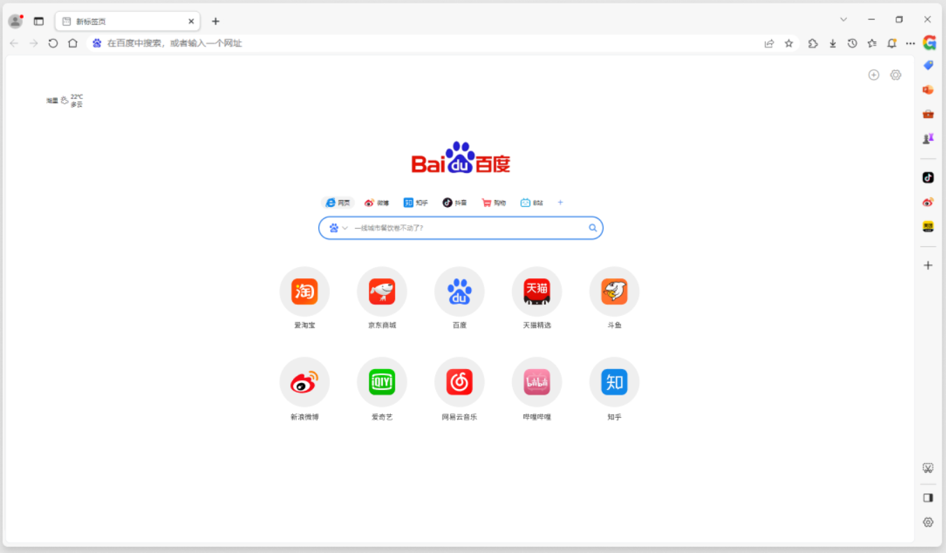Click the downloads icon in the browser toolbar
The width and height of the screenshot is (946, 553).
832,43
